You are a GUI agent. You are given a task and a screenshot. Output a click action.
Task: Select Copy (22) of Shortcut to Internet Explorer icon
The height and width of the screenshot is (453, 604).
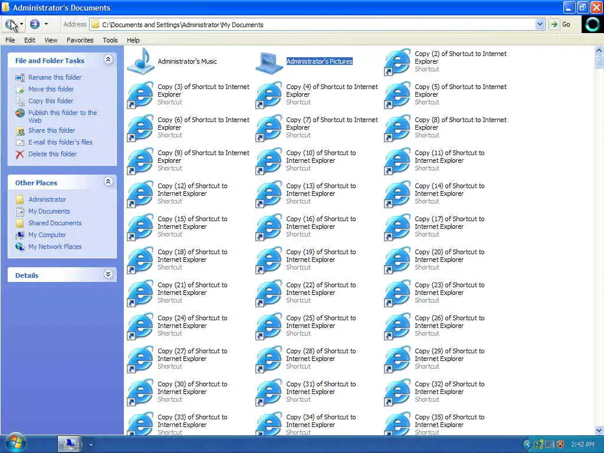click(x=269, y=293)
